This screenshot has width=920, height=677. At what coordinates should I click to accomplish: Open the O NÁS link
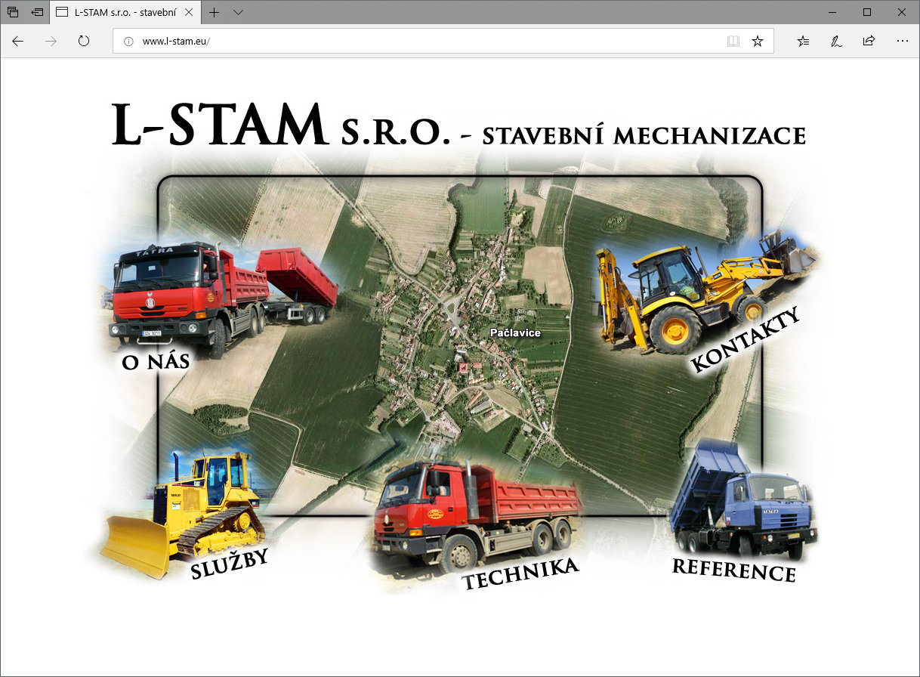(x=155, y=363)
